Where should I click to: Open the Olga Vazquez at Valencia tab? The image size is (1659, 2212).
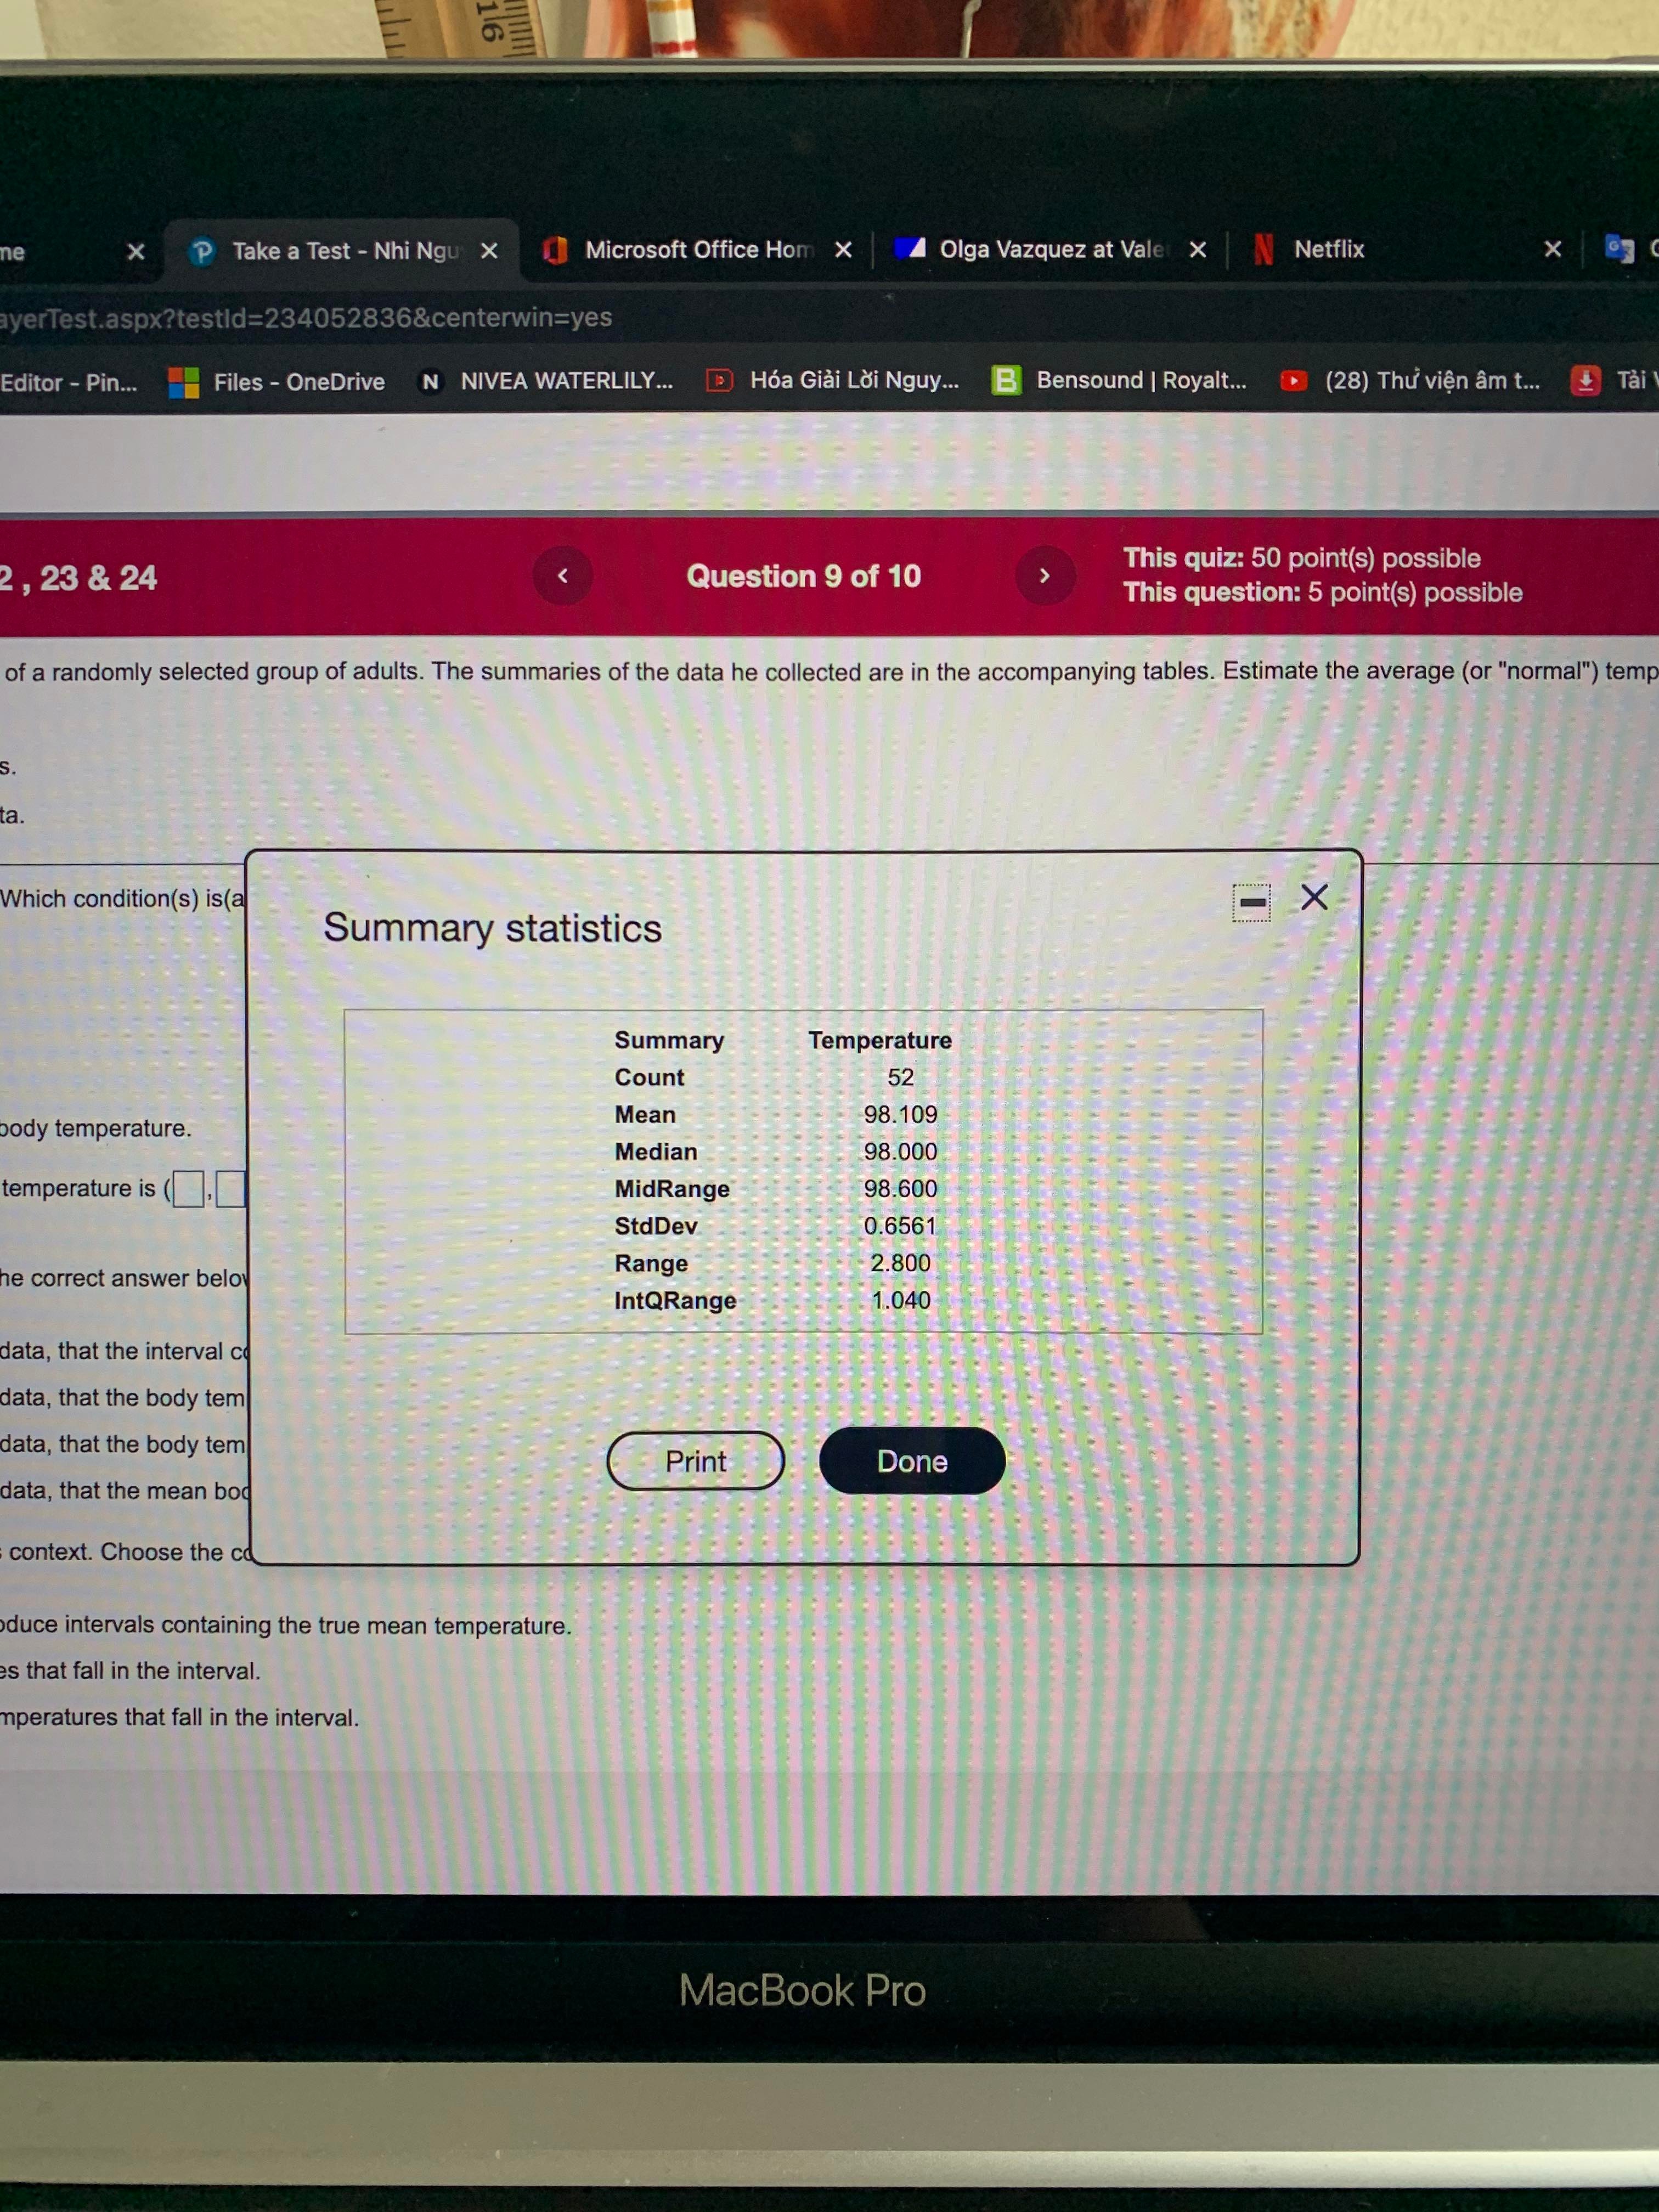1051,249
